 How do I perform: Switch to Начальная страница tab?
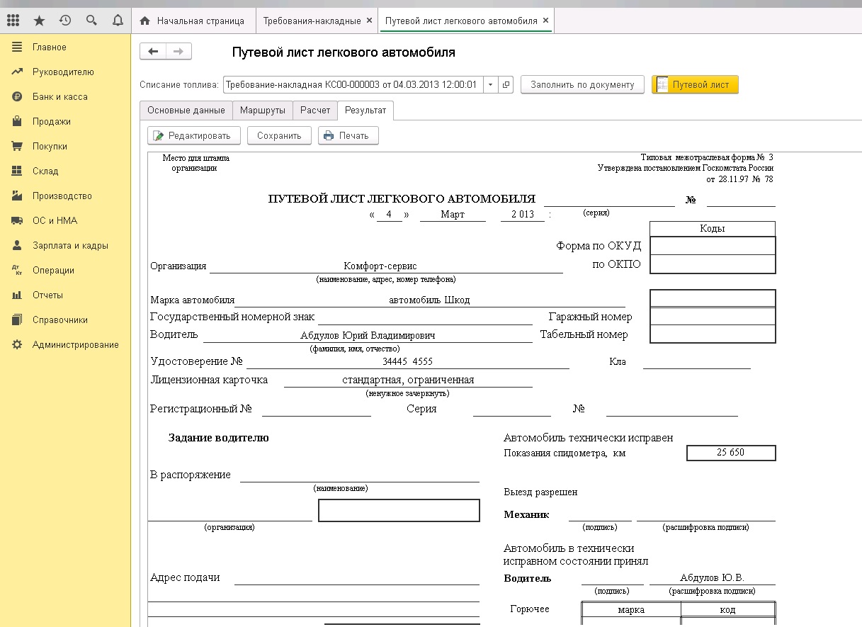(x=193, y=21)
